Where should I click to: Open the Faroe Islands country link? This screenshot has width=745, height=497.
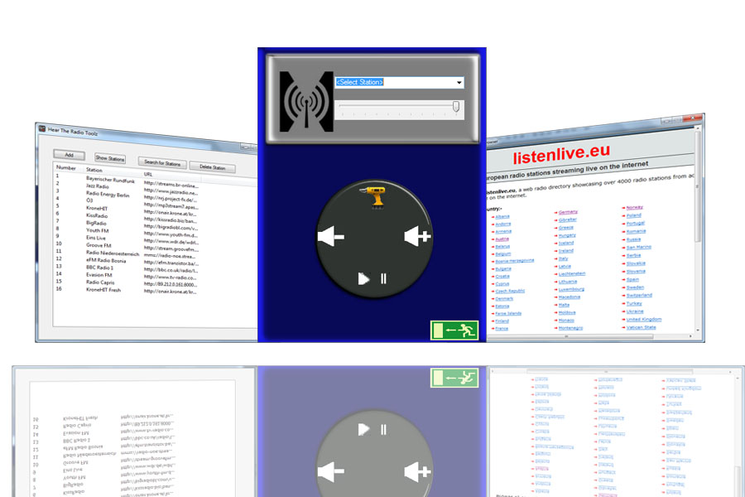click(508, 313)
